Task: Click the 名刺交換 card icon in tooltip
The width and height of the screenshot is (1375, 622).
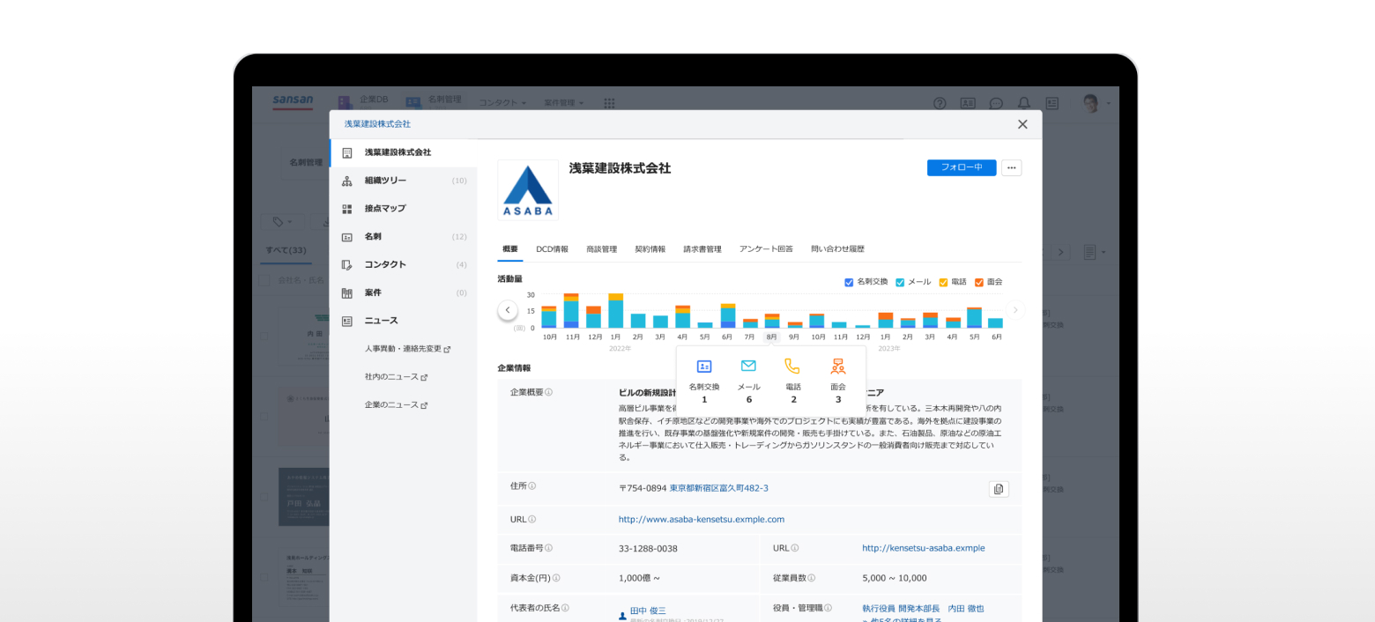Action: click(x=704, y=367)
